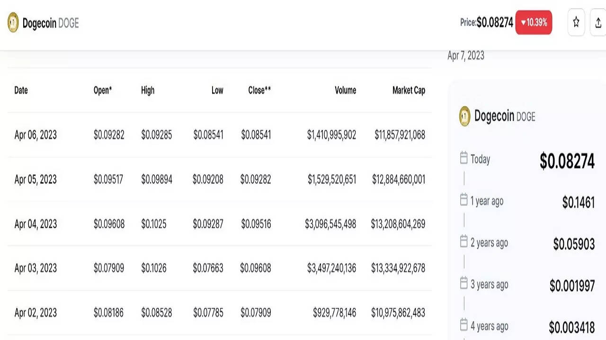Click the Apr 02, 2023 market cap value

398,313
